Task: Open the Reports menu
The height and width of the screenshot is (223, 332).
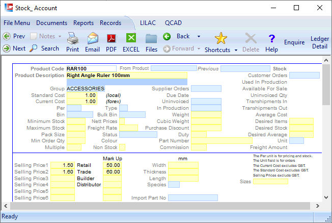Action: (84, 23)
